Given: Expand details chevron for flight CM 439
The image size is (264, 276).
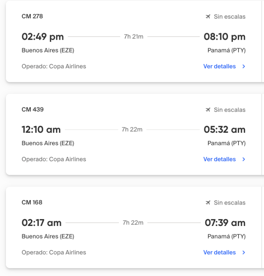Looking at the screenshot, I should 244,159.
